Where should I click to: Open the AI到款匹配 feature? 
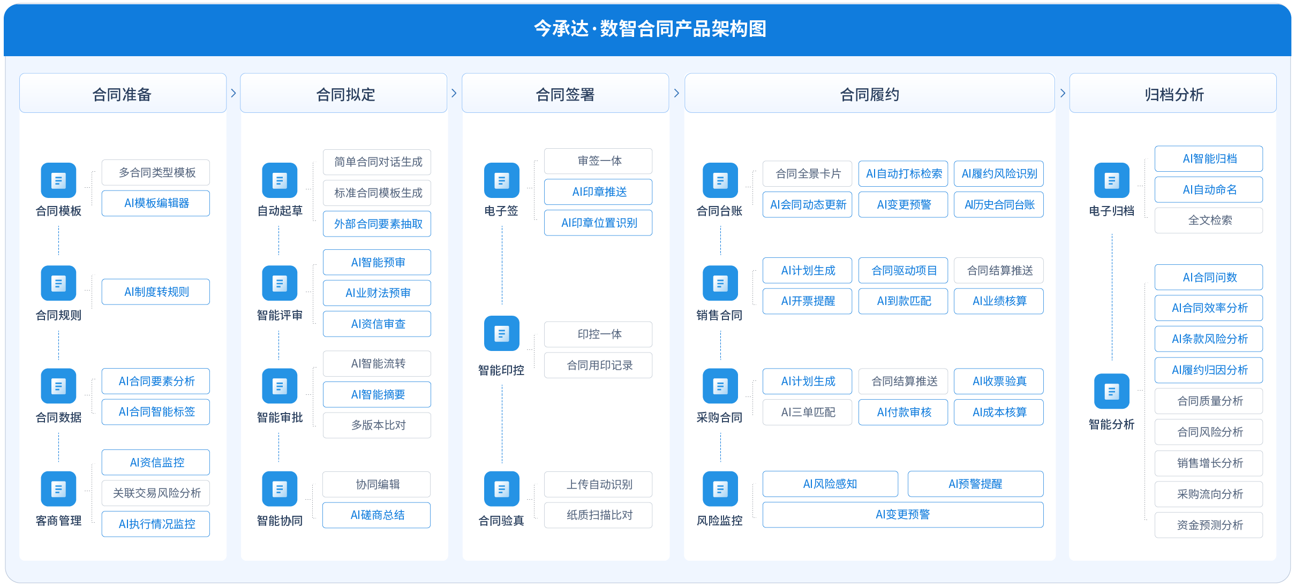coord(903,301)
